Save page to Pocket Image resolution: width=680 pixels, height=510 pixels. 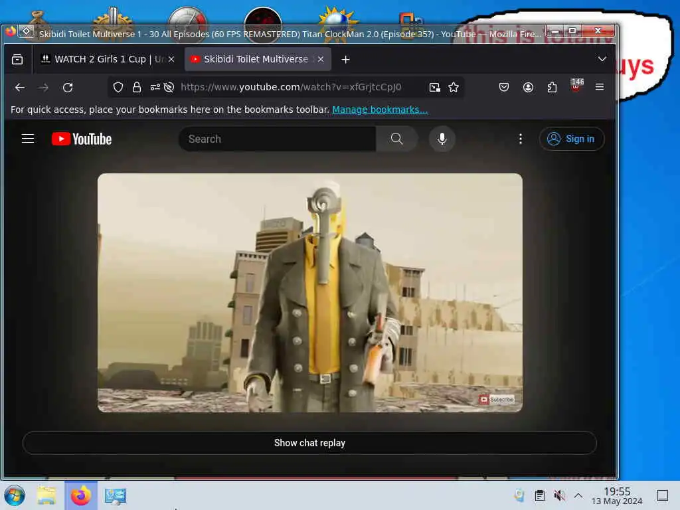504,87
